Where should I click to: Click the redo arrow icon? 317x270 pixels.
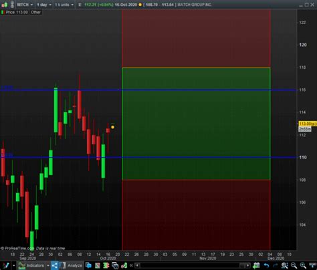[x=276, y=265]
